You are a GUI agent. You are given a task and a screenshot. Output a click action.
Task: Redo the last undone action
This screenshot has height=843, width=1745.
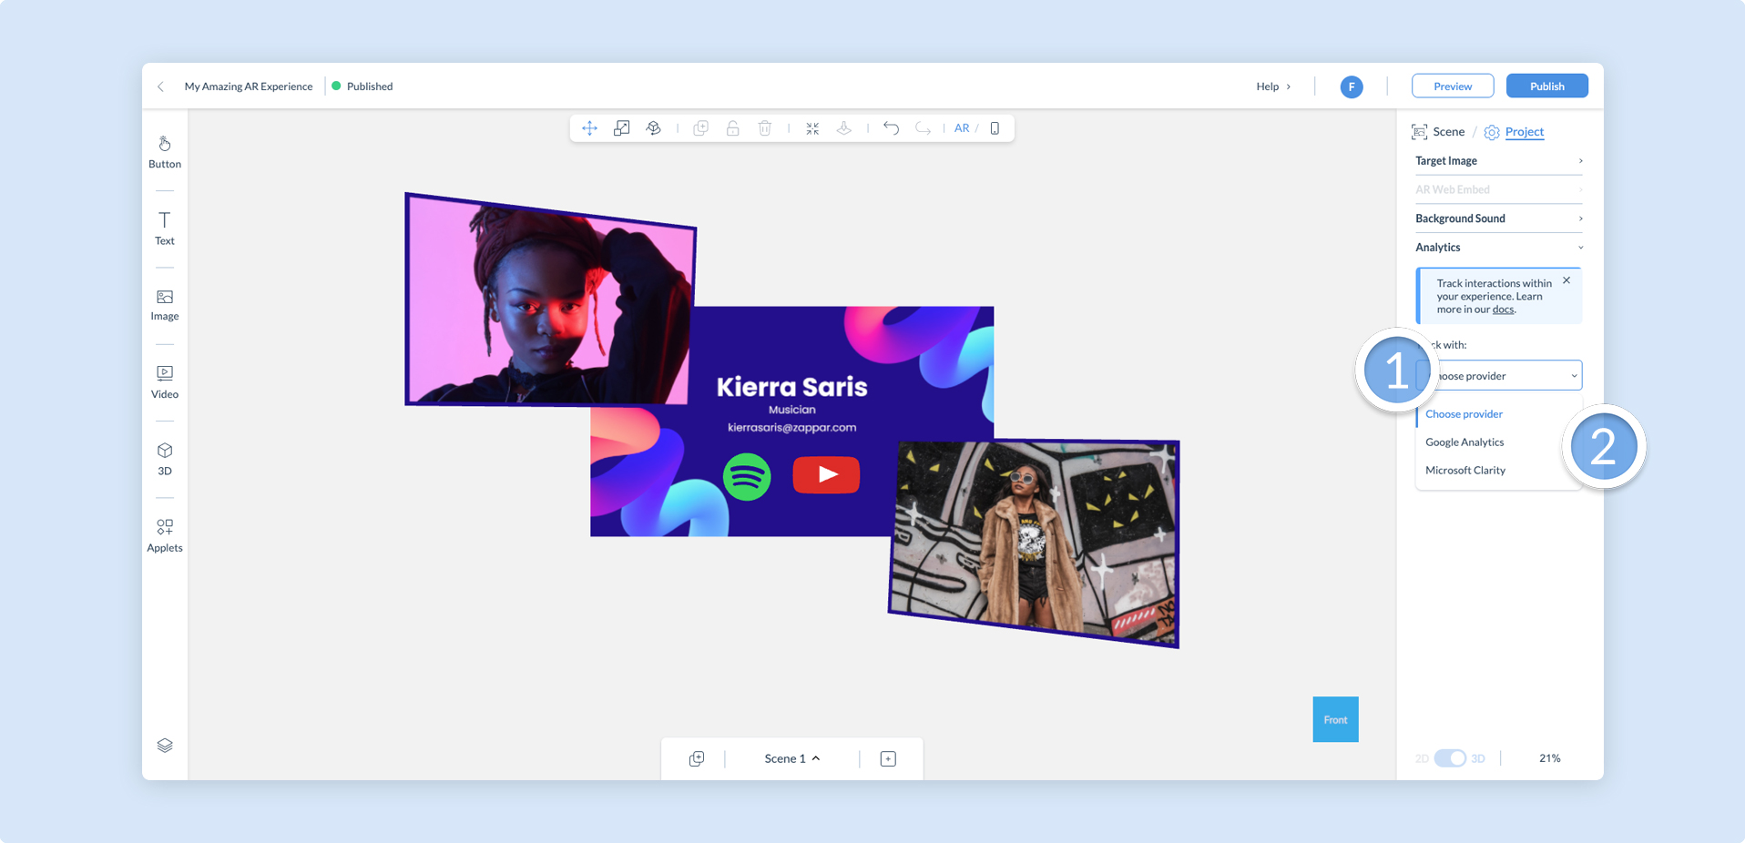(x=923, y=128)
